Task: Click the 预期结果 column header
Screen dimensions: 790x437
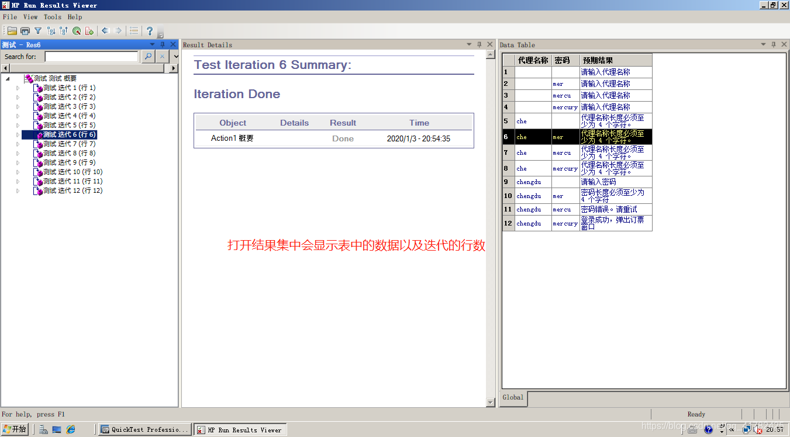Action: (616, 60)
